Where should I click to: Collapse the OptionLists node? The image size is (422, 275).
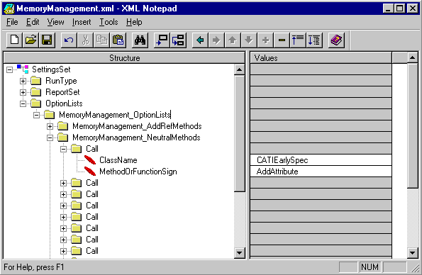[x=23, y=103]
